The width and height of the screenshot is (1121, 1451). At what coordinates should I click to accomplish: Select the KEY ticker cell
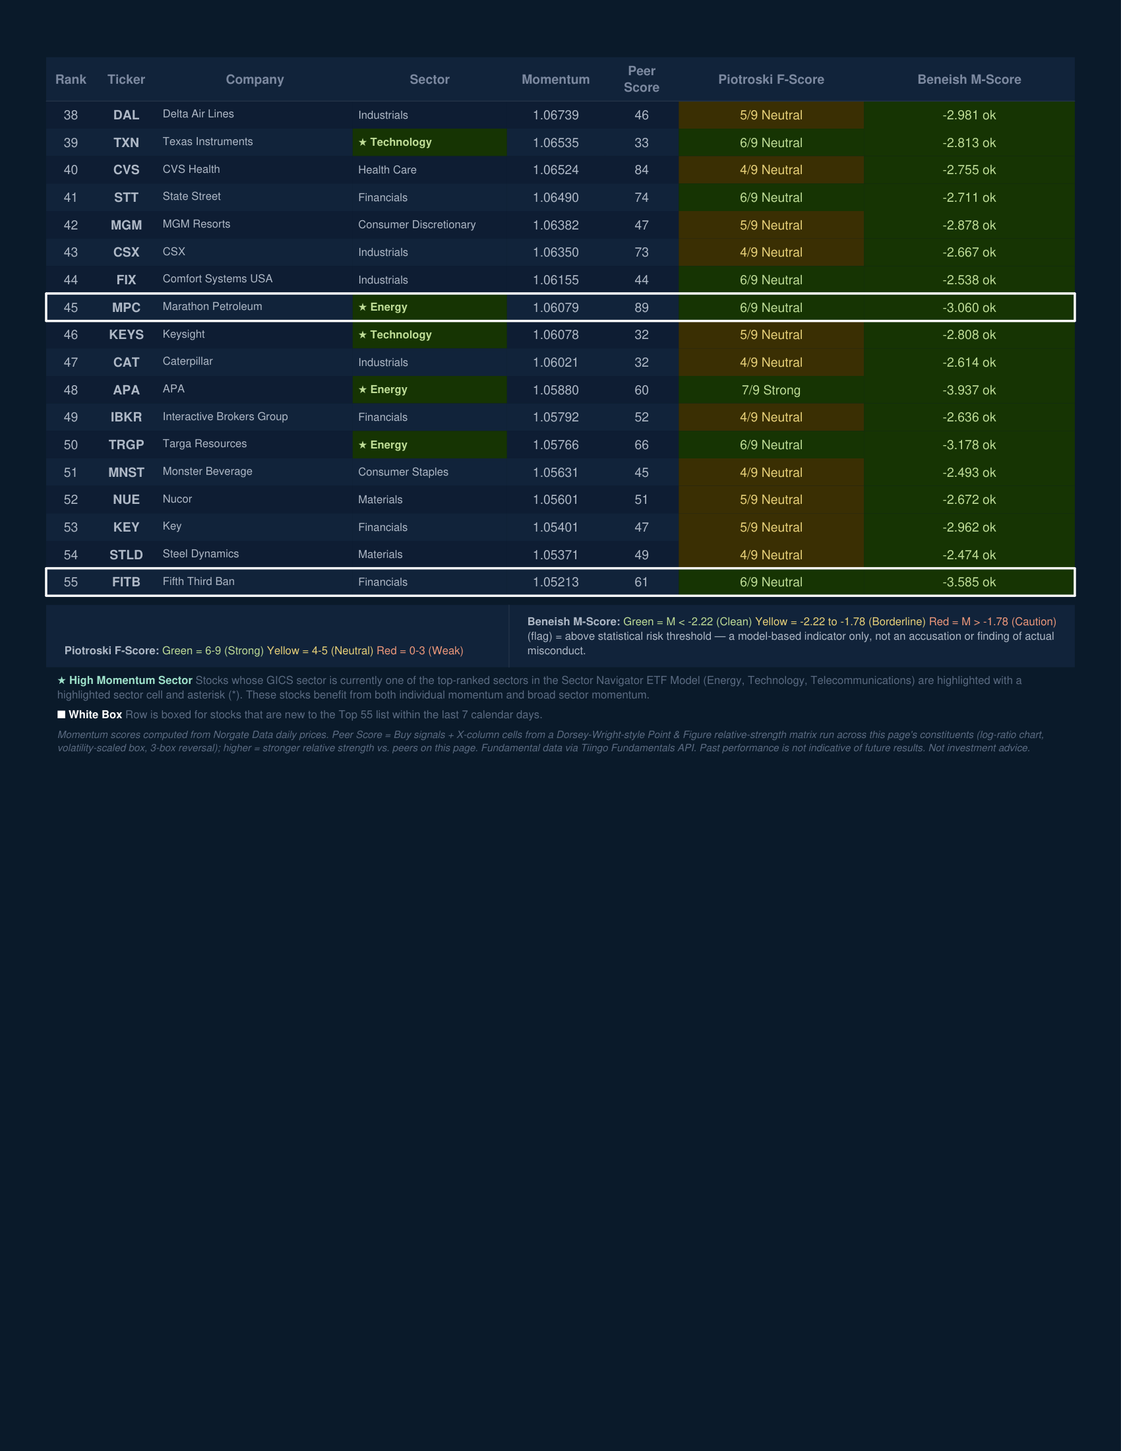point(126,528)
